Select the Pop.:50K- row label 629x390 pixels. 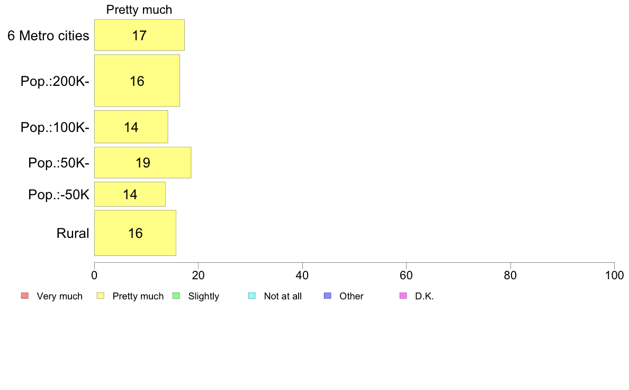[x=59, y=163]
